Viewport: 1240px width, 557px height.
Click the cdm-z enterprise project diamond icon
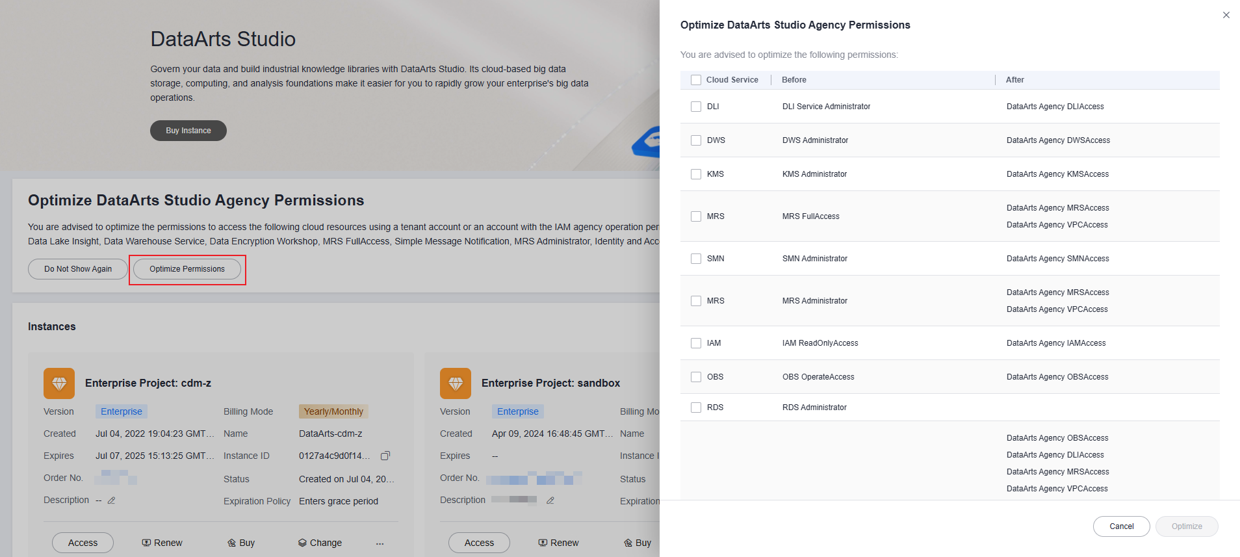click(59, 383)
